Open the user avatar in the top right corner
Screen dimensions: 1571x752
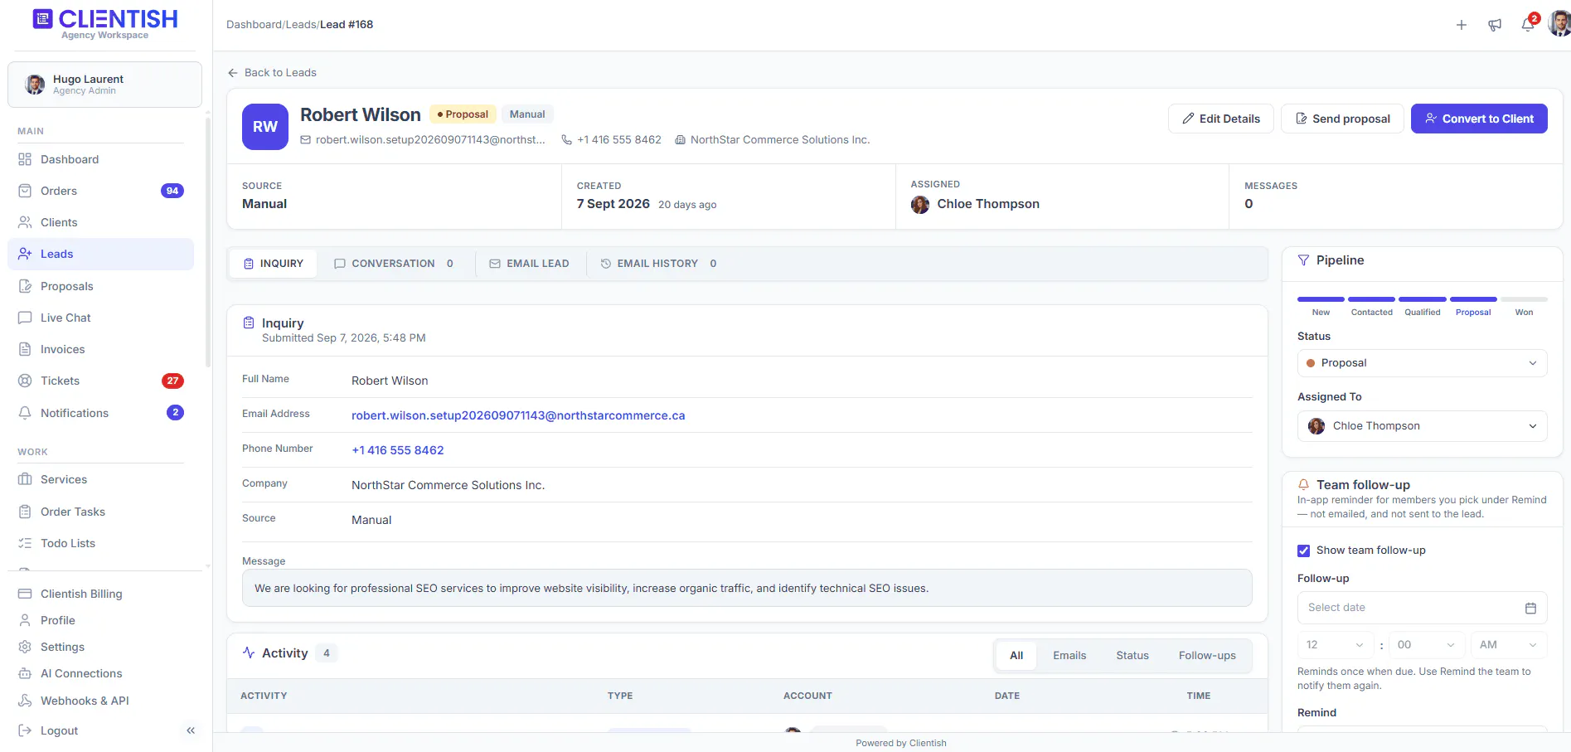1559,23
